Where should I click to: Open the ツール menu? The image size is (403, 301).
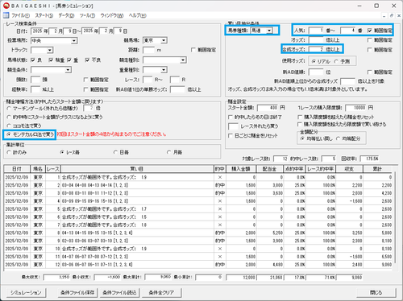pyautogui.click(x=87, y=15)
